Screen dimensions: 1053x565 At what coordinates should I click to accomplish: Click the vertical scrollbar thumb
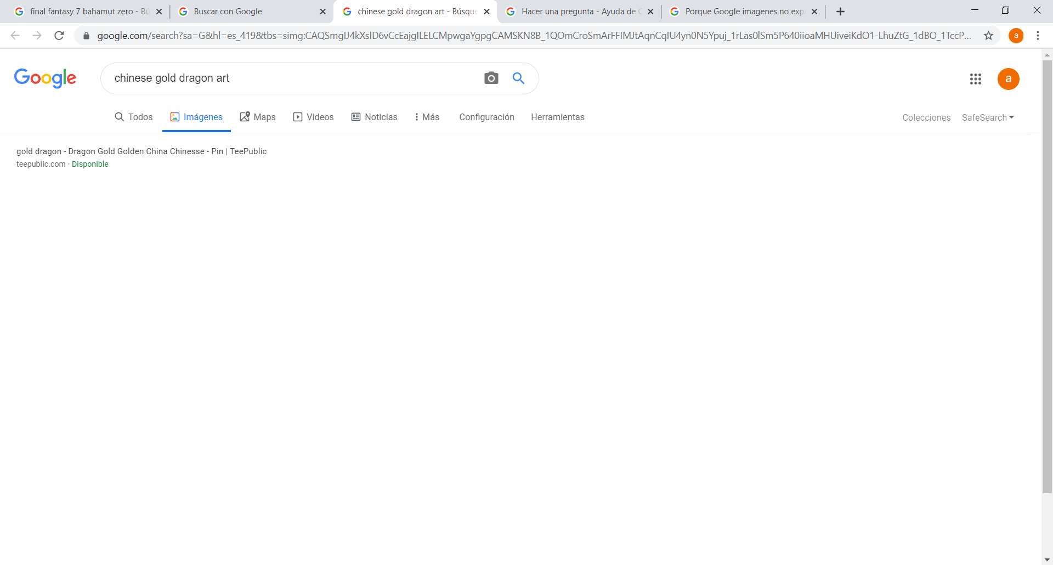click(1047, 276)
